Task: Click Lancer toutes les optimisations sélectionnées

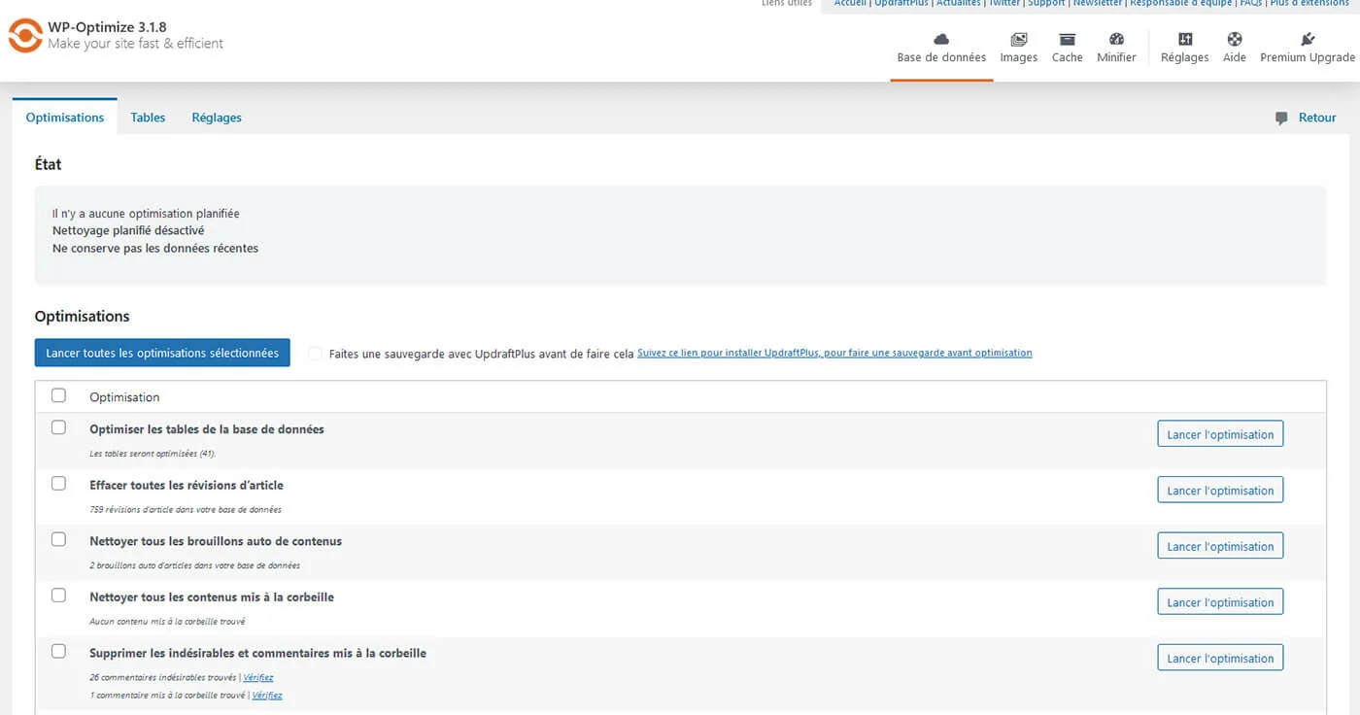Action: click(x=162, y=353)
